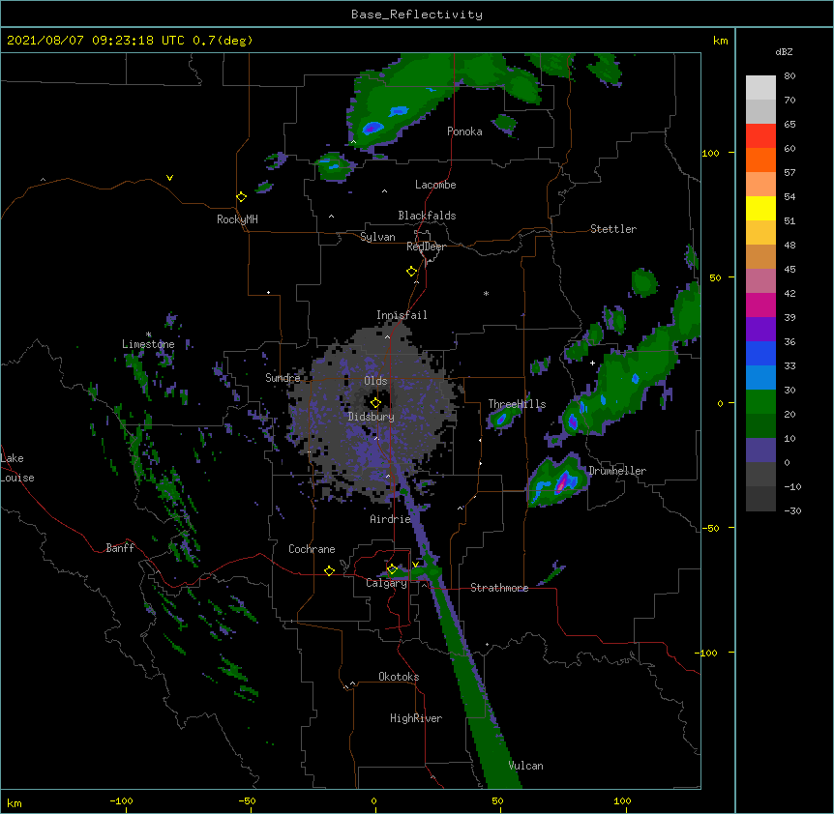
Task: Click the yellow diamond marker beside RockyMH
Action: click(241, 196)
